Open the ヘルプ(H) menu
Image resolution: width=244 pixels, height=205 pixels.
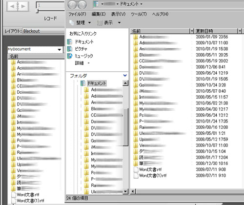click(x=160, y=14)
